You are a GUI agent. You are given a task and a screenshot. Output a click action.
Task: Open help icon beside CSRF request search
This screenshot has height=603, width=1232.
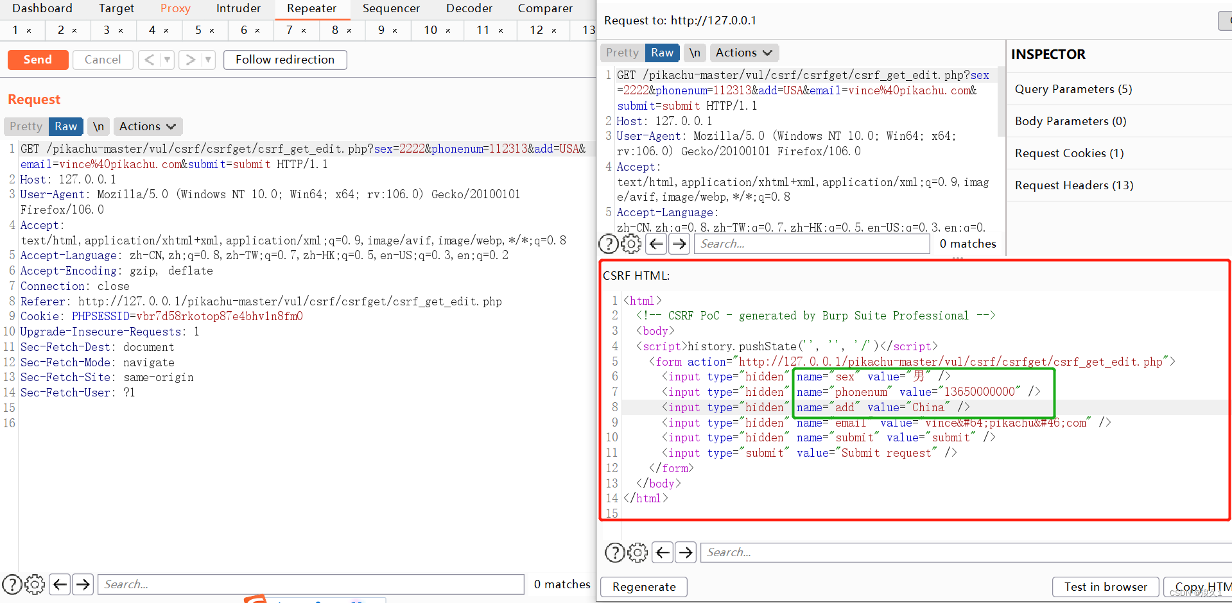(x=609, y=244)
